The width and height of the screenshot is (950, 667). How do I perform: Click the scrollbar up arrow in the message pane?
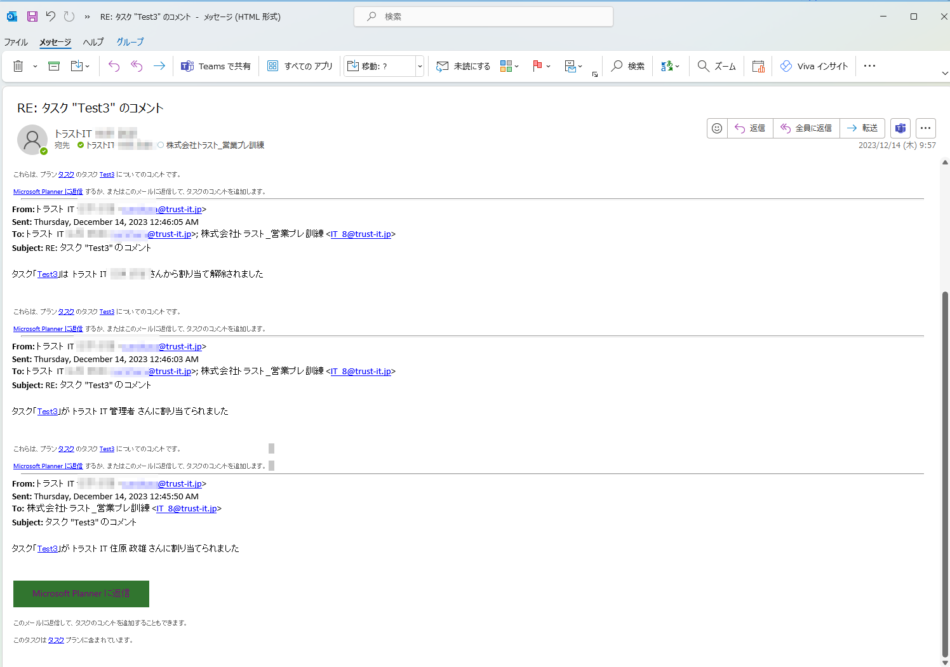tap(945, 163)
